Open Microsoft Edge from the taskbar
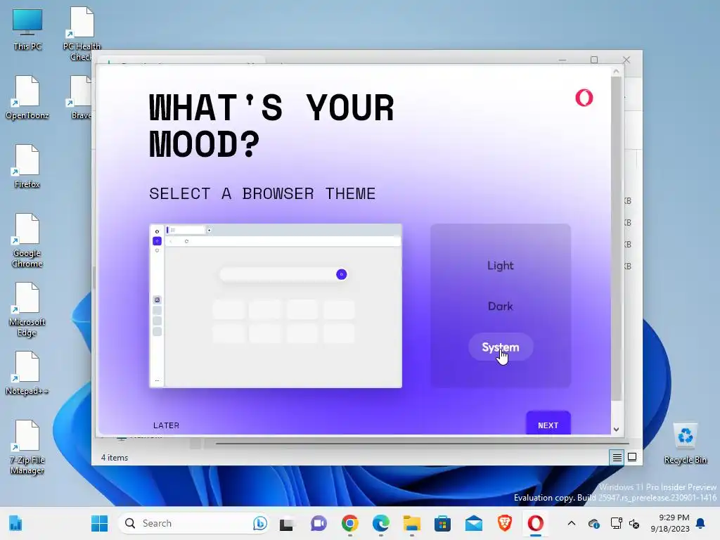The width and height of the screenshot is (720, 540). [380, 523]
